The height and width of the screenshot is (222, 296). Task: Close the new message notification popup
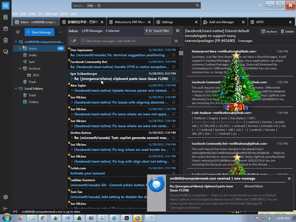(289, 179)
